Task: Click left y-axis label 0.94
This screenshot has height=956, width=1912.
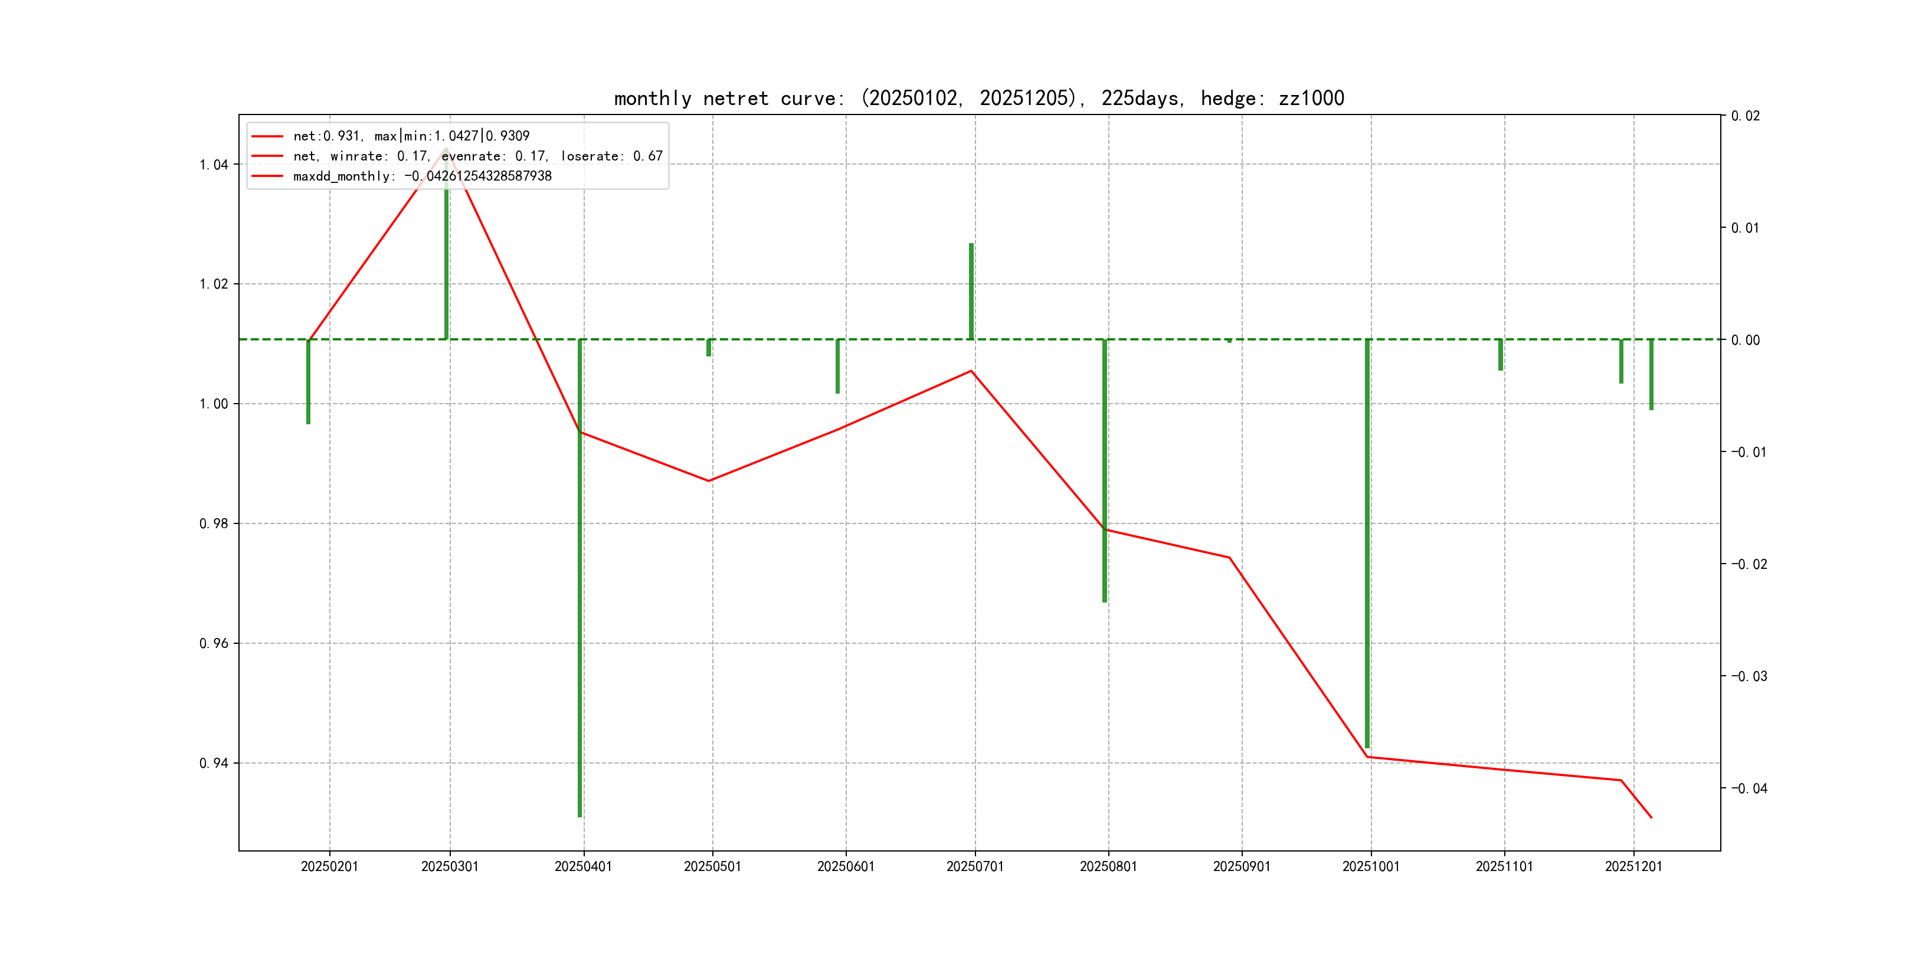Action: [x=214, y=763]
